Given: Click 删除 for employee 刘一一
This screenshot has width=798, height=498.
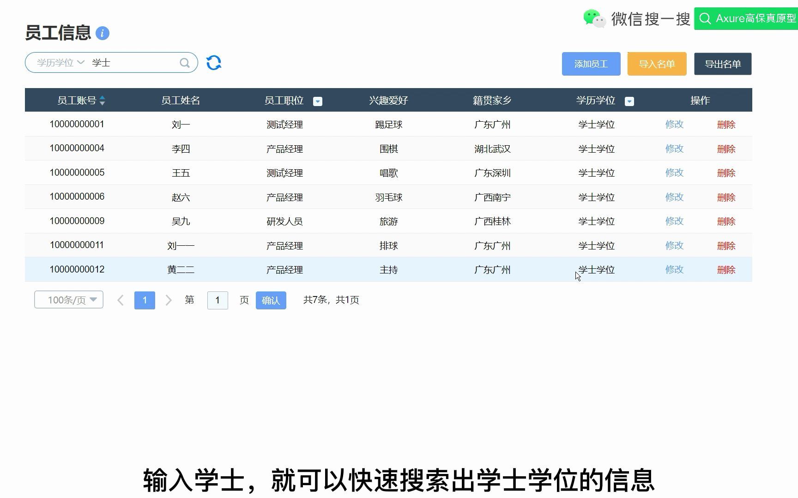Looking at the screenshot, I should point(726,246).
